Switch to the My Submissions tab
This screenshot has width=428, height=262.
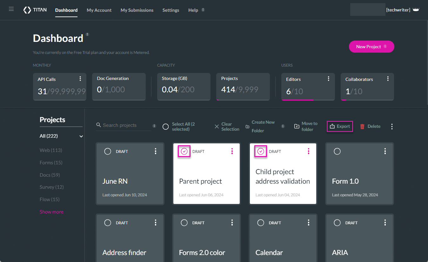pos(137,10)
